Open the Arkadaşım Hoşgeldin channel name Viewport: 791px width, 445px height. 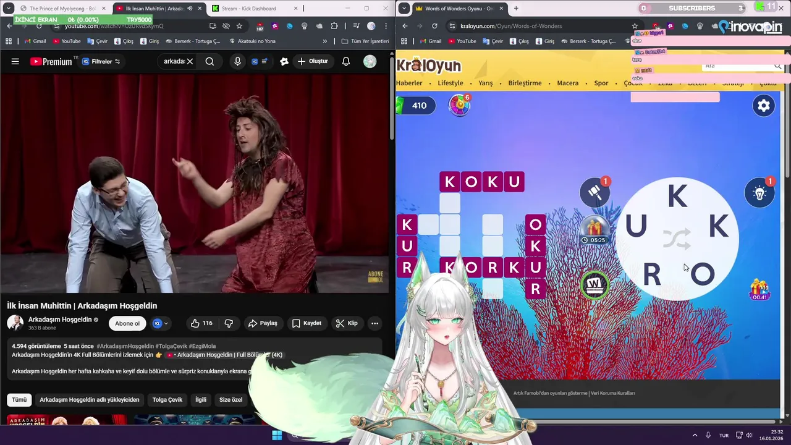pos(60,320)
